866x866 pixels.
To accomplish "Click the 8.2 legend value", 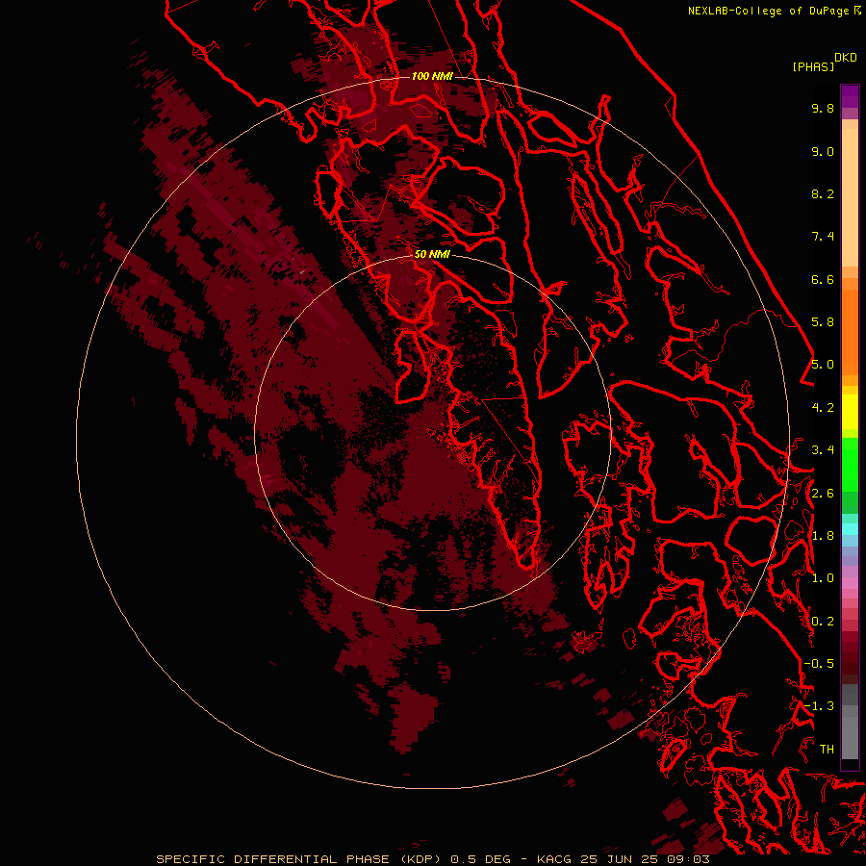I will 823,193.
